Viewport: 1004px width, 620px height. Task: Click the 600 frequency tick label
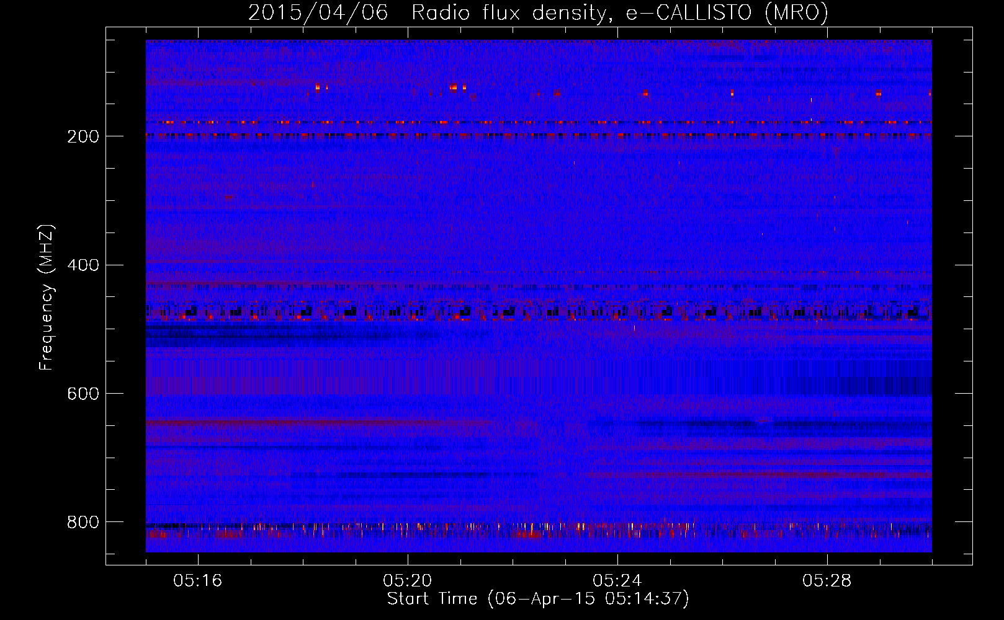click(x=83, y=394)
